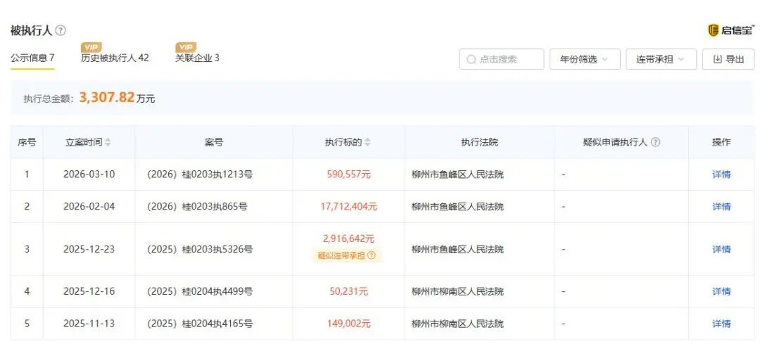Click VIP badge above 关联企业
This screenshot has width=760, height=344.
coord(186,47)
